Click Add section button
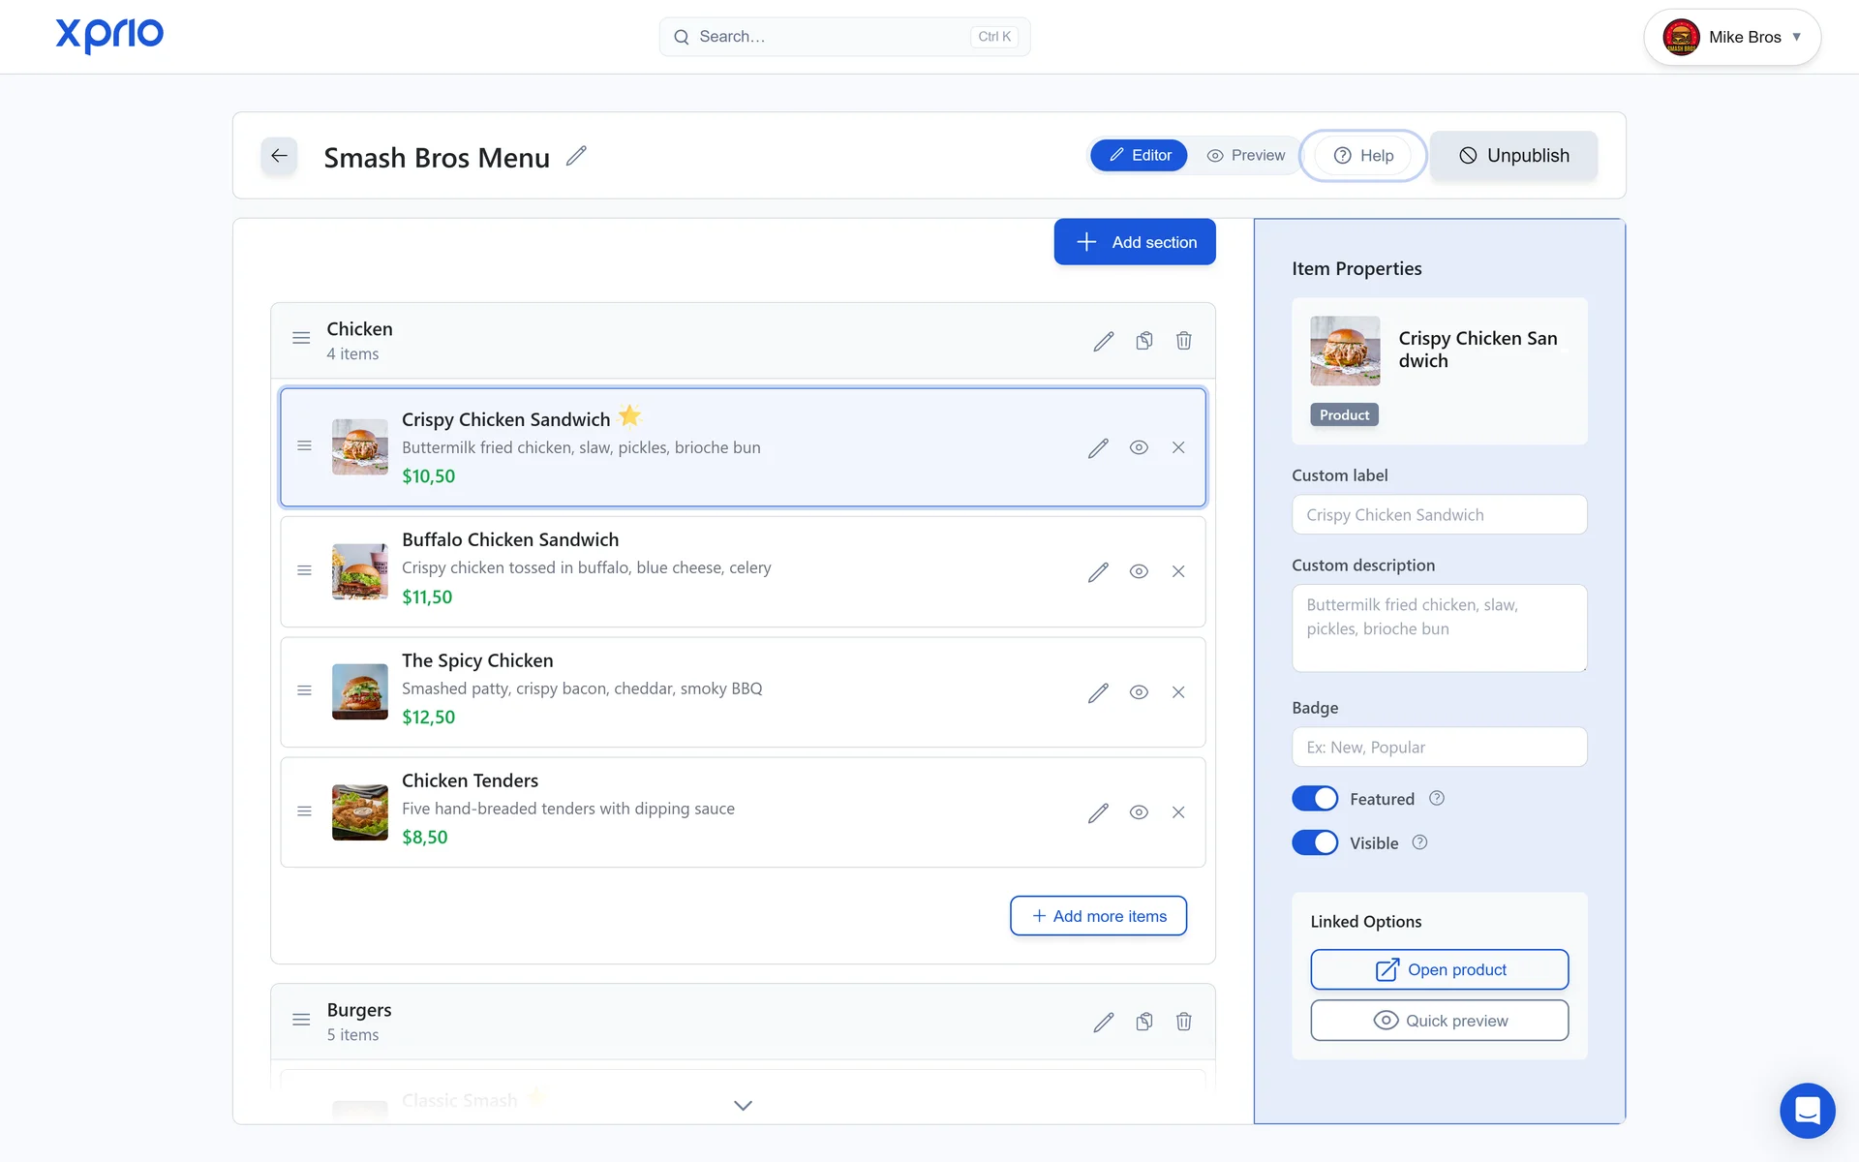Viewport: 1859px width, 1162px height. [1135, 242]
